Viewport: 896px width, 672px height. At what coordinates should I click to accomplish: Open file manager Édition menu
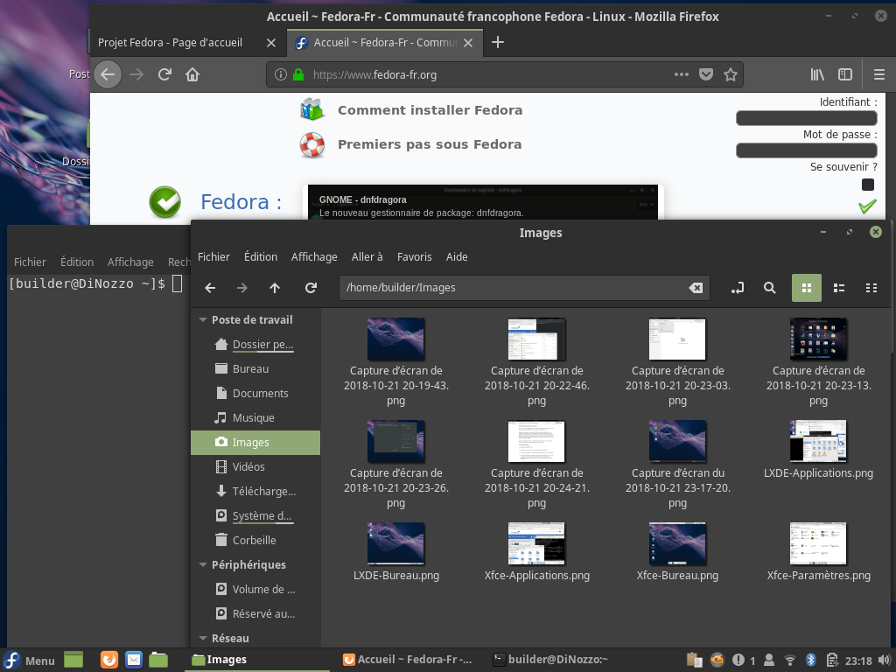click(261, 257)
